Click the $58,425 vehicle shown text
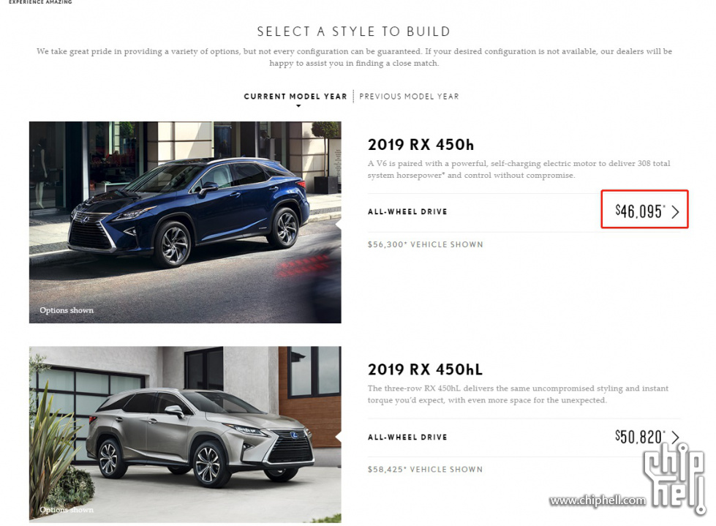 (425, 470)
